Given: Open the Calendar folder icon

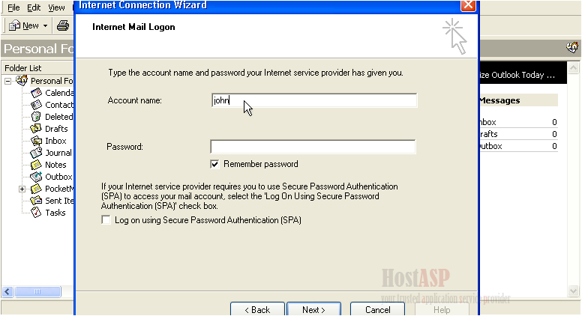Looking at the screenshot, I should point(36,93).
